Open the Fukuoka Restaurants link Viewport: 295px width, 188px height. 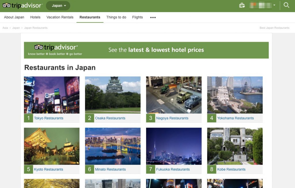[173, 169]
